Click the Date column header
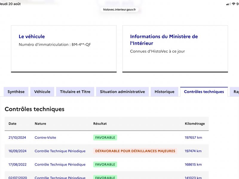Image resolution: width=239 pixels, height=179 pixels. point(13,124)
